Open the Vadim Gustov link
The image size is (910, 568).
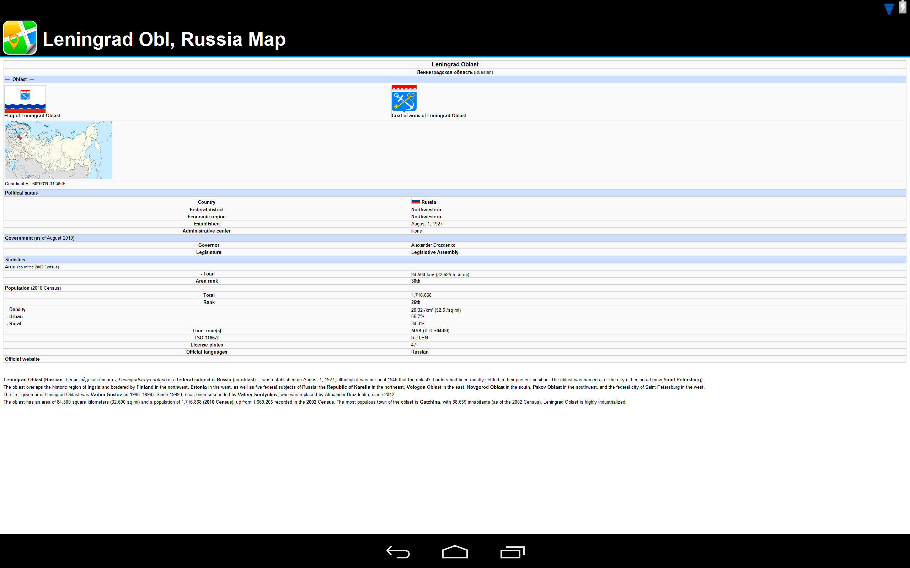106,394
